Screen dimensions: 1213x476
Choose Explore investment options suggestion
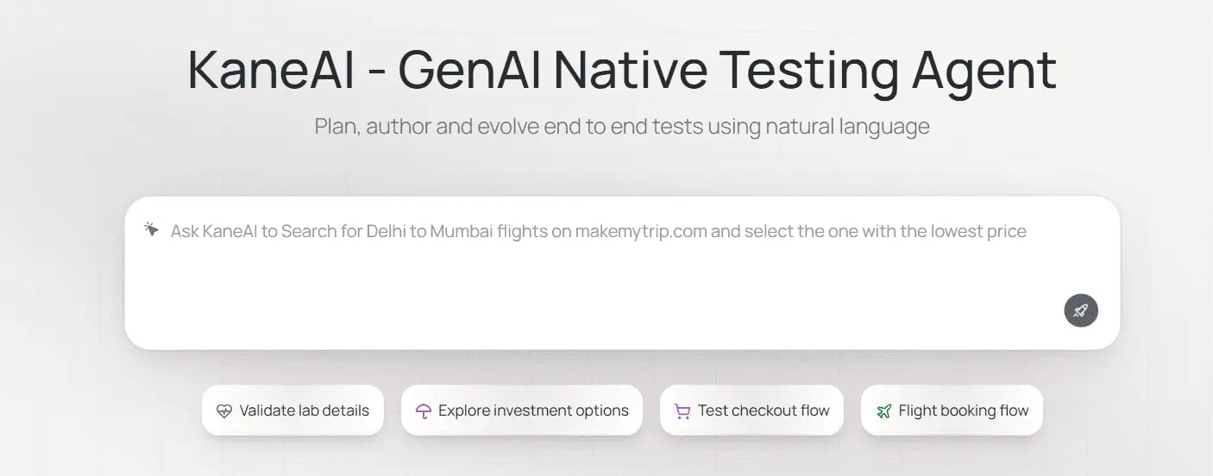[x=522, y=410]
